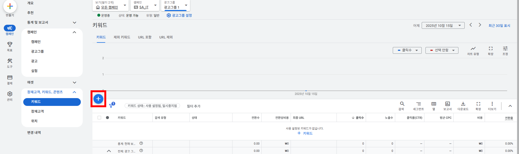Image resolution: width=519 pixels, height=154 pixels.
Task: Click the 필터 추가 filter field
Action: 194,106
